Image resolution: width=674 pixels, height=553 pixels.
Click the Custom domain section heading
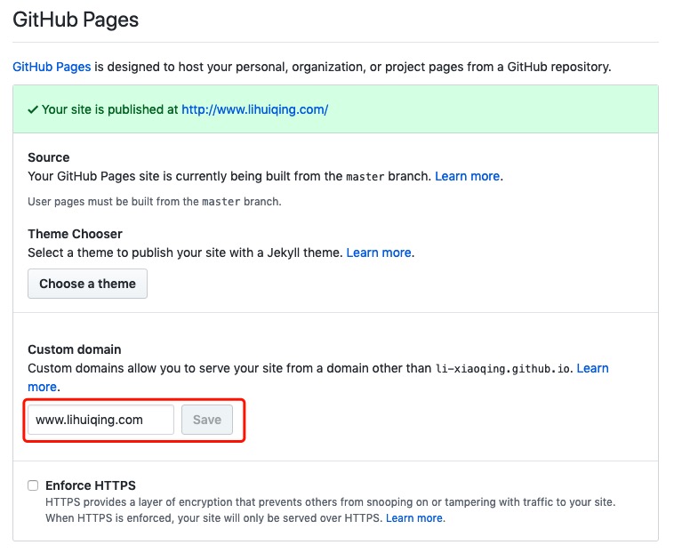(x=75, y=349)
